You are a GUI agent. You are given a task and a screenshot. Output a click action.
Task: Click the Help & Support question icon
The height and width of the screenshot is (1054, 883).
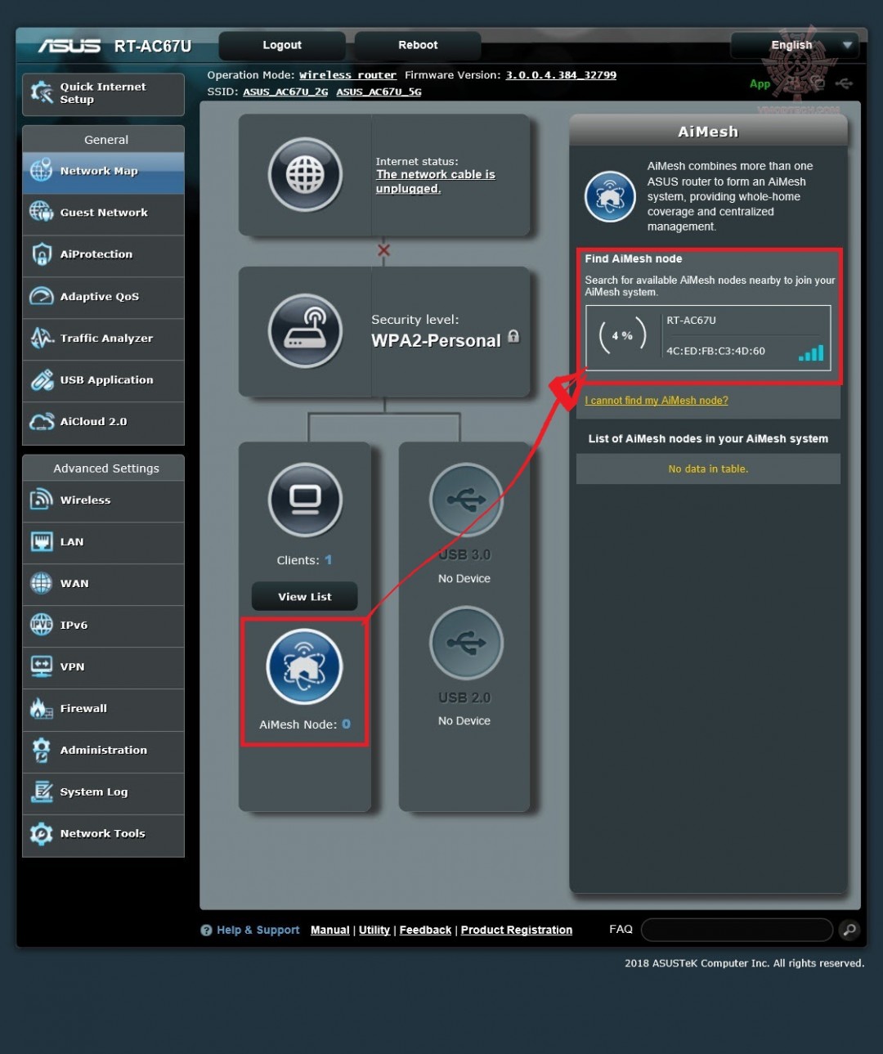206,931
